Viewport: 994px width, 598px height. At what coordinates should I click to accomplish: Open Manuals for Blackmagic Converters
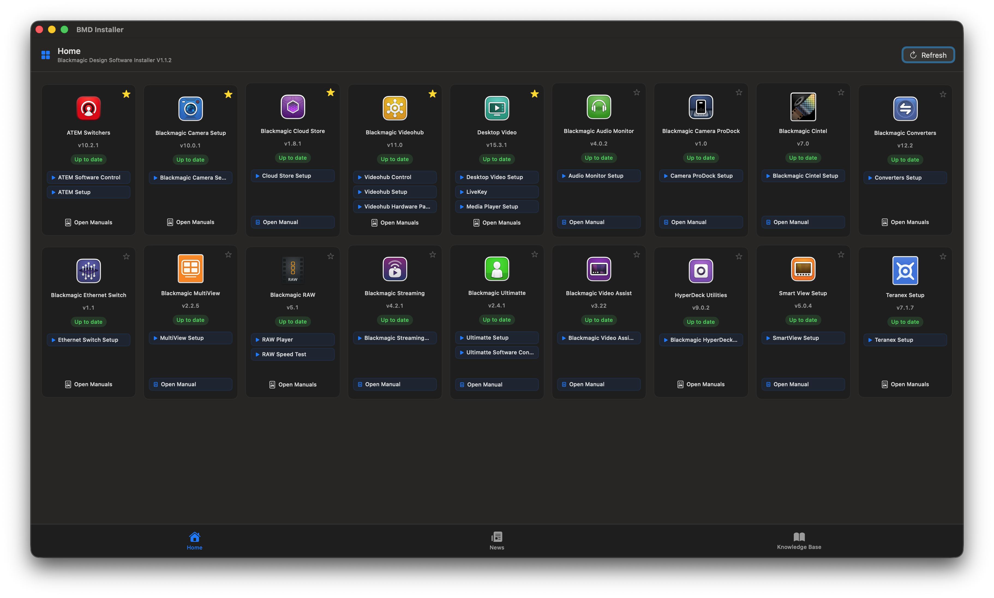905,222
